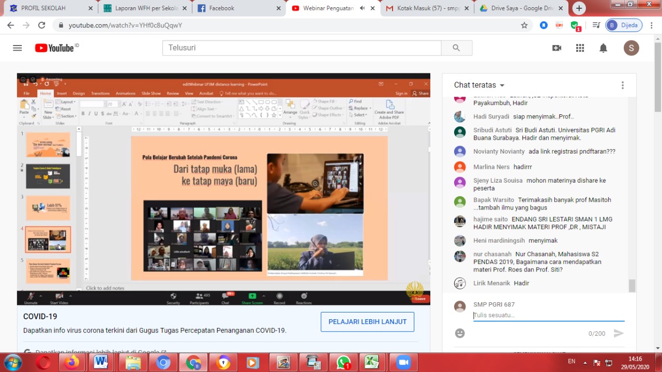Open the live chat three-dot options
662x372 pixels.
click(x=623, y=85)
